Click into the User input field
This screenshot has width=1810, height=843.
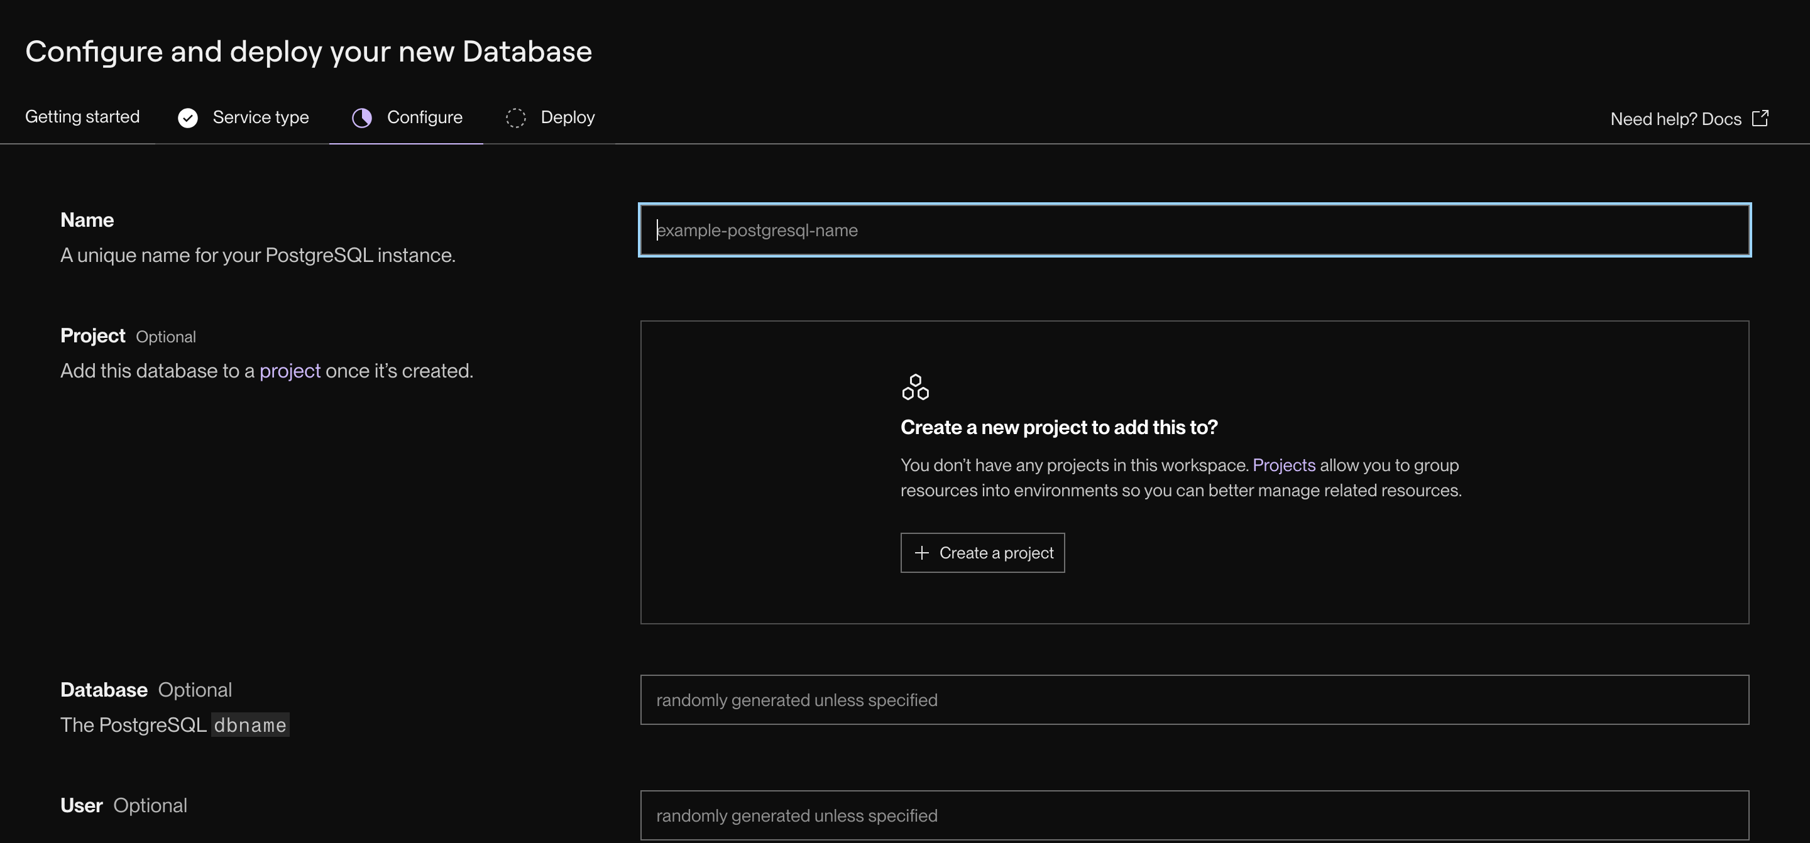point(1195,815)
